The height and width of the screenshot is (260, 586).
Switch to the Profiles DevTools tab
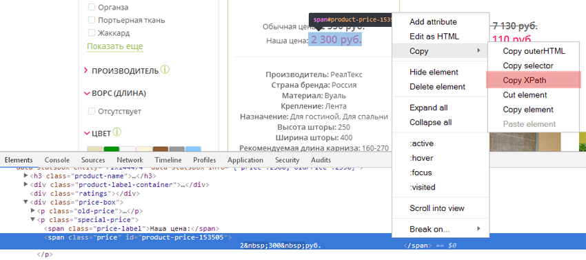point(205,160)
